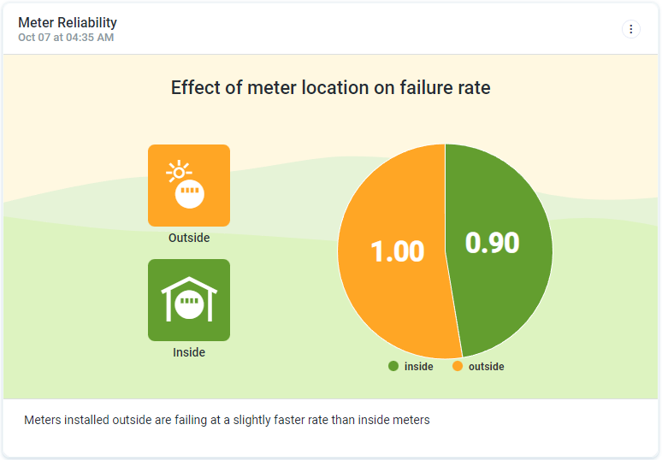Image resolution: width=662 pixels, height=460 pixels.
Task: Click the orange outside legend dot
Action: click(x=458, y=366)
